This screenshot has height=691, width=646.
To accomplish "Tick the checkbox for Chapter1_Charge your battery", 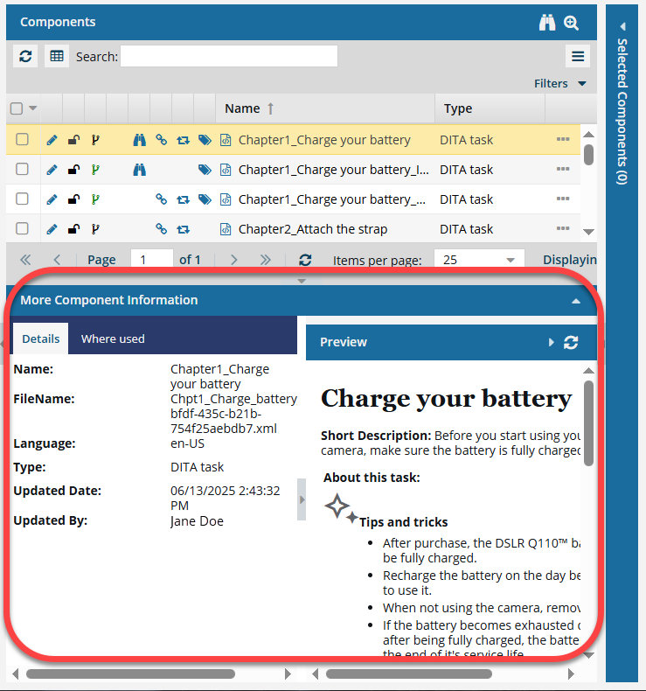I will (x=23, y=140).
